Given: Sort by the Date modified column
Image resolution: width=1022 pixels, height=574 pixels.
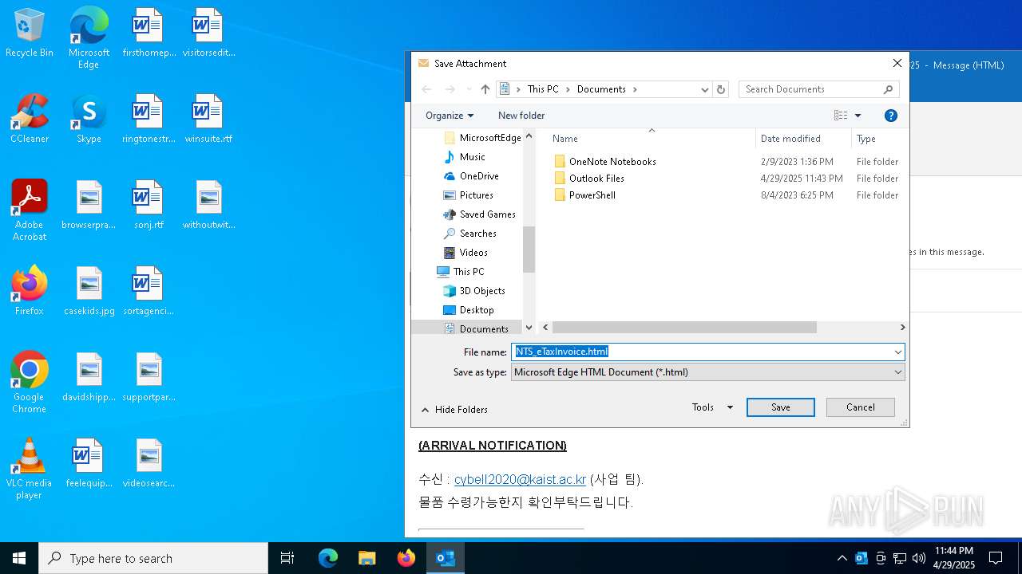Looking at the screenshot, I should pyautogui.click(x=803, y=139).
